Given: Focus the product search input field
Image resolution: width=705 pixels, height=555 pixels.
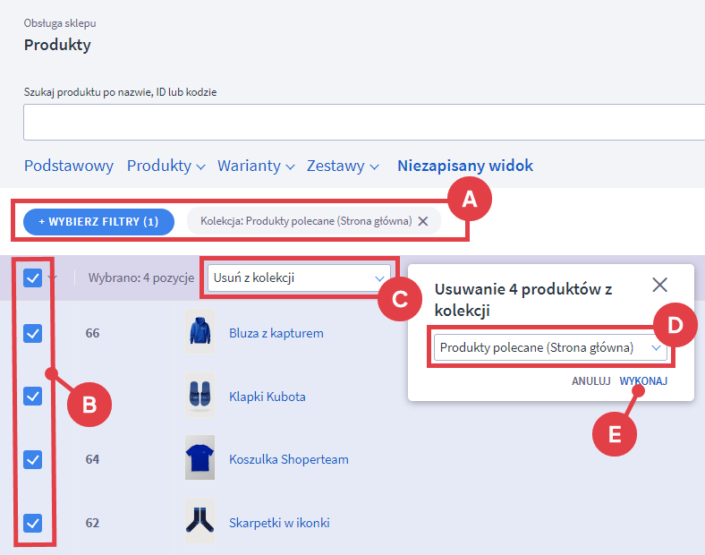Looking at the screenshot, I should coord(358,123).
